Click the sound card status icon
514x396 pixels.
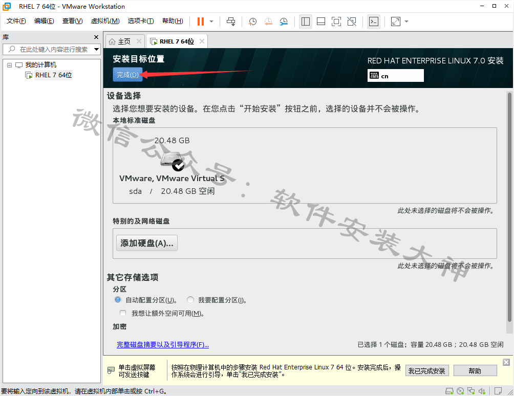point(482,391)
